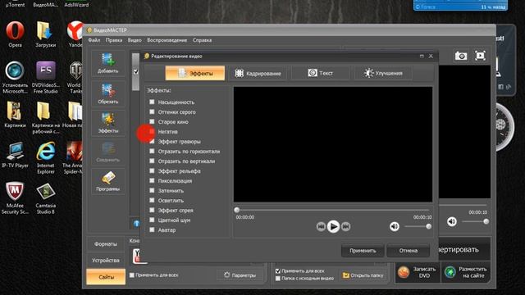This screenshot has width=525, height=295.
Task: Switch to the Текст tab
Action: click(321, 73)
